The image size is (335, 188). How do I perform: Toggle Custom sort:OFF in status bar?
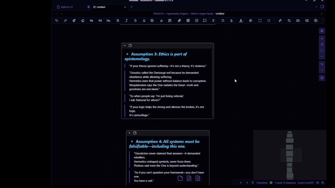point(306,183)
